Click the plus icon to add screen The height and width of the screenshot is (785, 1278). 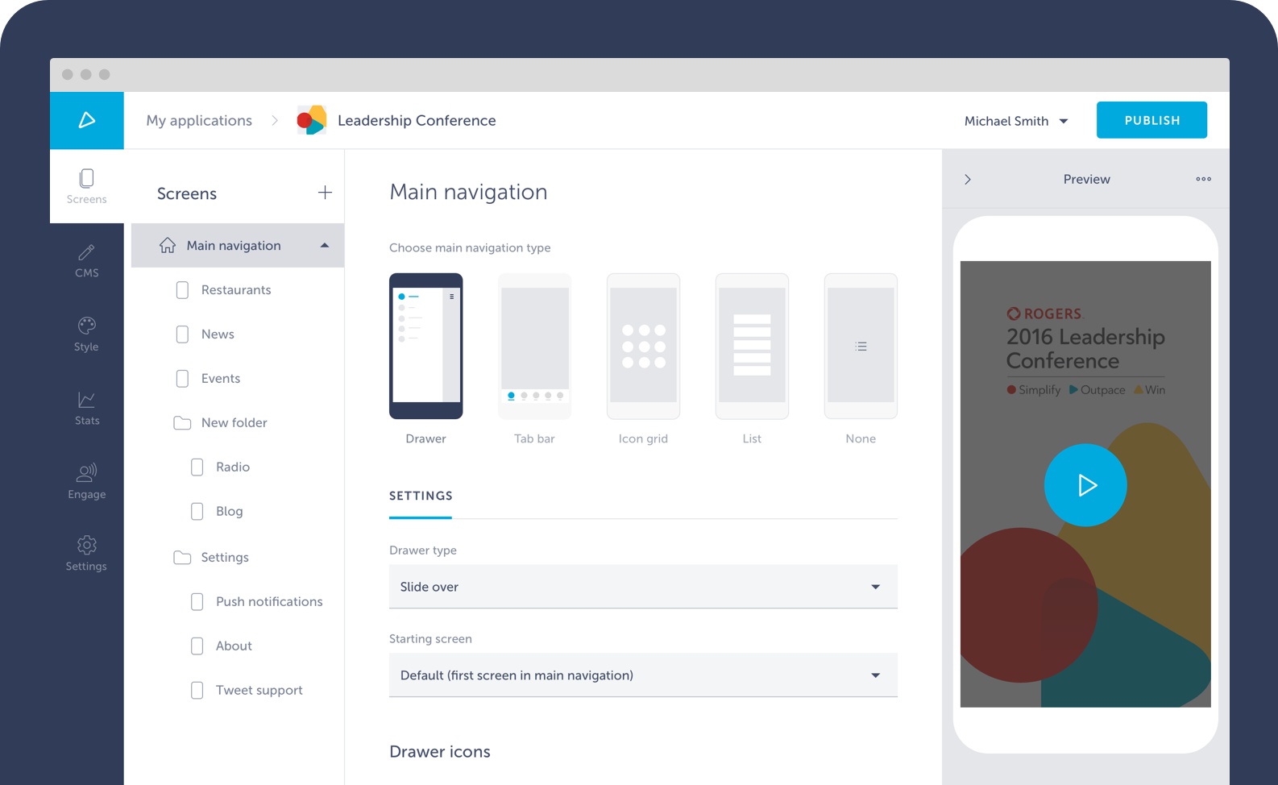coord(325,193)
